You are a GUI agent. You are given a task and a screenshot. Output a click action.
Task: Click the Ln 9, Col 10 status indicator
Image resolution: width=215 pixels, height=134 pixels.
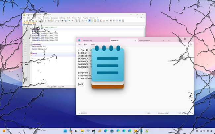83,113
